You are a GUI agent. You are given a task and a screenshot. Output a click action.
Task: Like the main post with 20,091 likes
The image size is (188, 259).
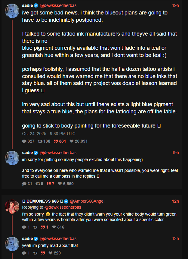coord(71,141)
